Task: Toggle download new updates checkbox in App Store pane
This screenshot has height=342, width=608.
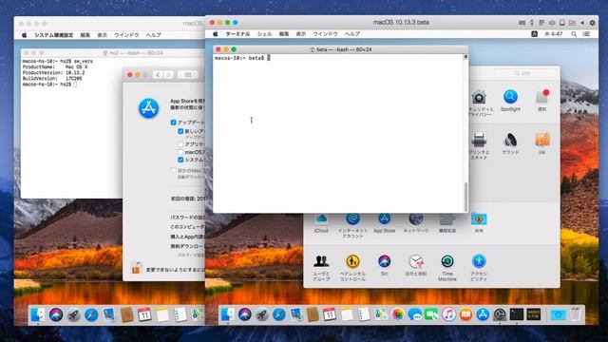Action: [180, 131]
